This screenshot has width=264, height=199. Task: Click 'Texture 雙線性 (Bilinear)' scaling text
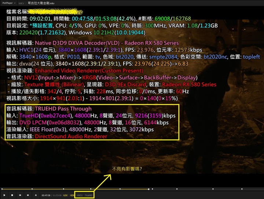point(54,85)
